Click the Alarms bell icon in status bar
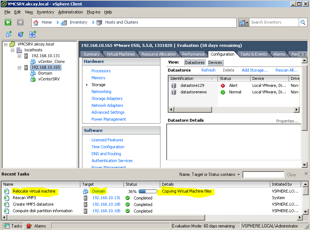The height and width of the screenshot is (230, 310). click(x=29, y=226)
